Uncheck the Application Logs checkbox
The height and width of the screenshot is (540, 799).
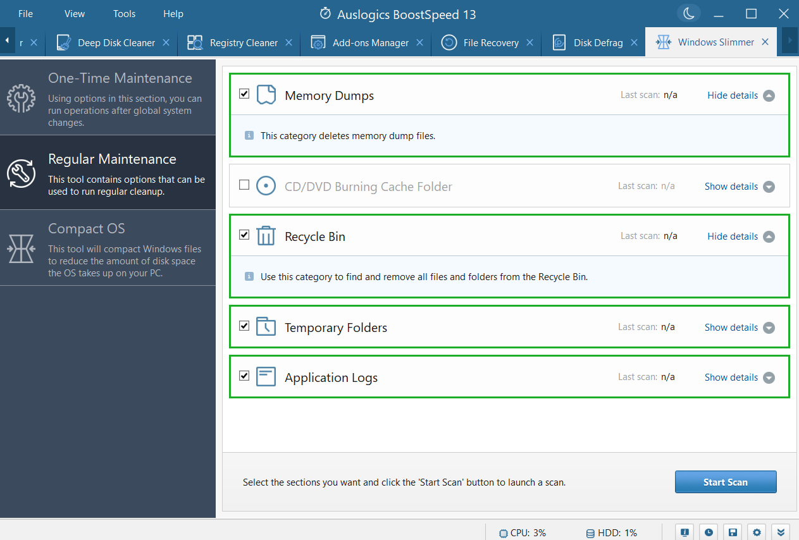pyautogui.click(x=244, y=376)
